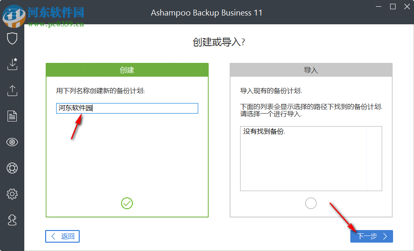Click the 下一步 next button
The width and height of the screenshot is (414, 251).
[371, 236]
